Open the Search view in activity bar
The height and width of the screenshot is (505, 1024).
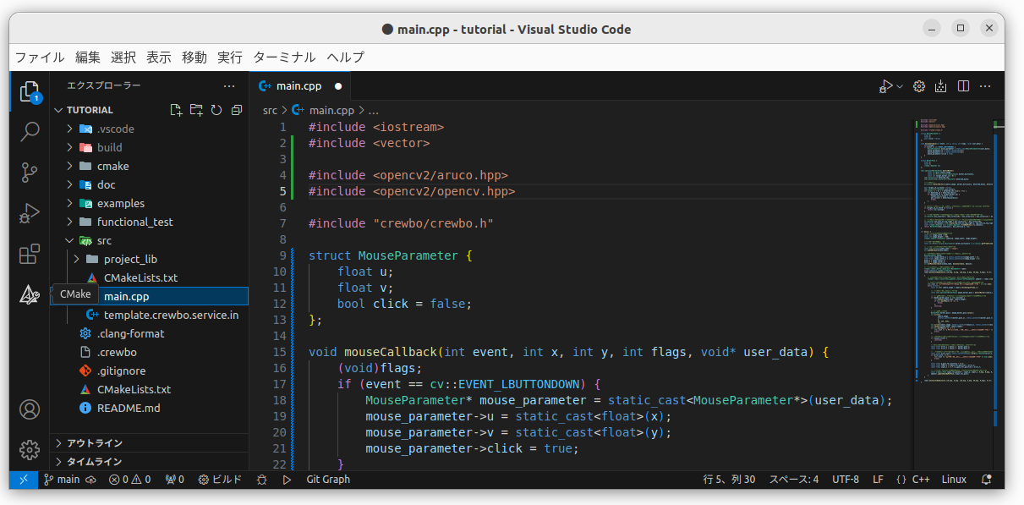30,131
